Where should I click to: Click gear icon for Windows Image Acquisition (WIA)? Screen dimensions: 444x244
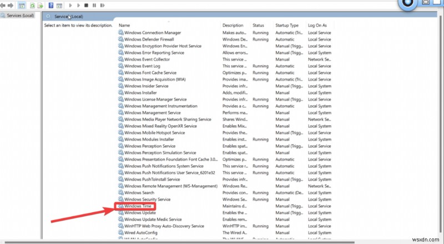121,79
